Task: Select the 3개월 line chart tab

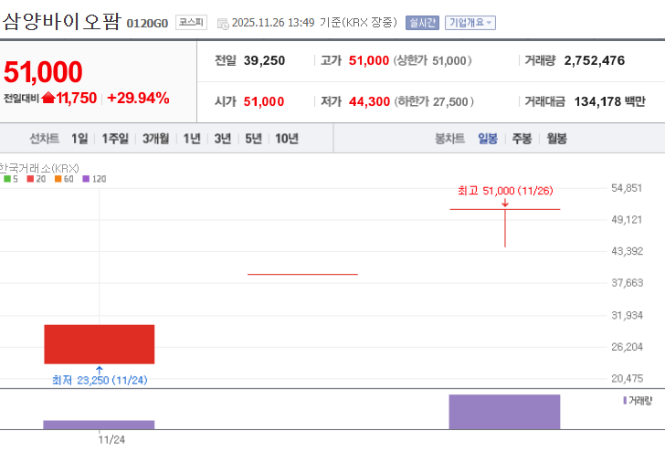Action: (155, 139)
